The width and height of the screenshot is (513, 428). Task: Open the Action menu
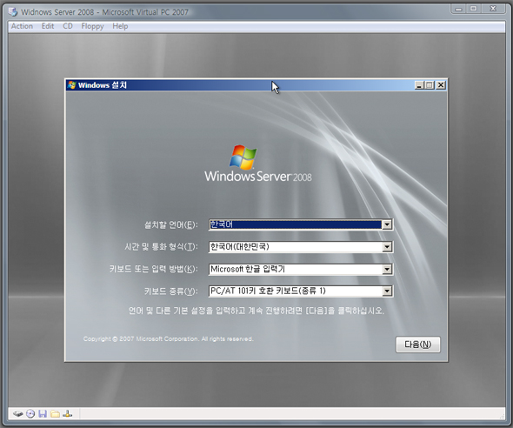pyautogui.click(x=22, y=26)
